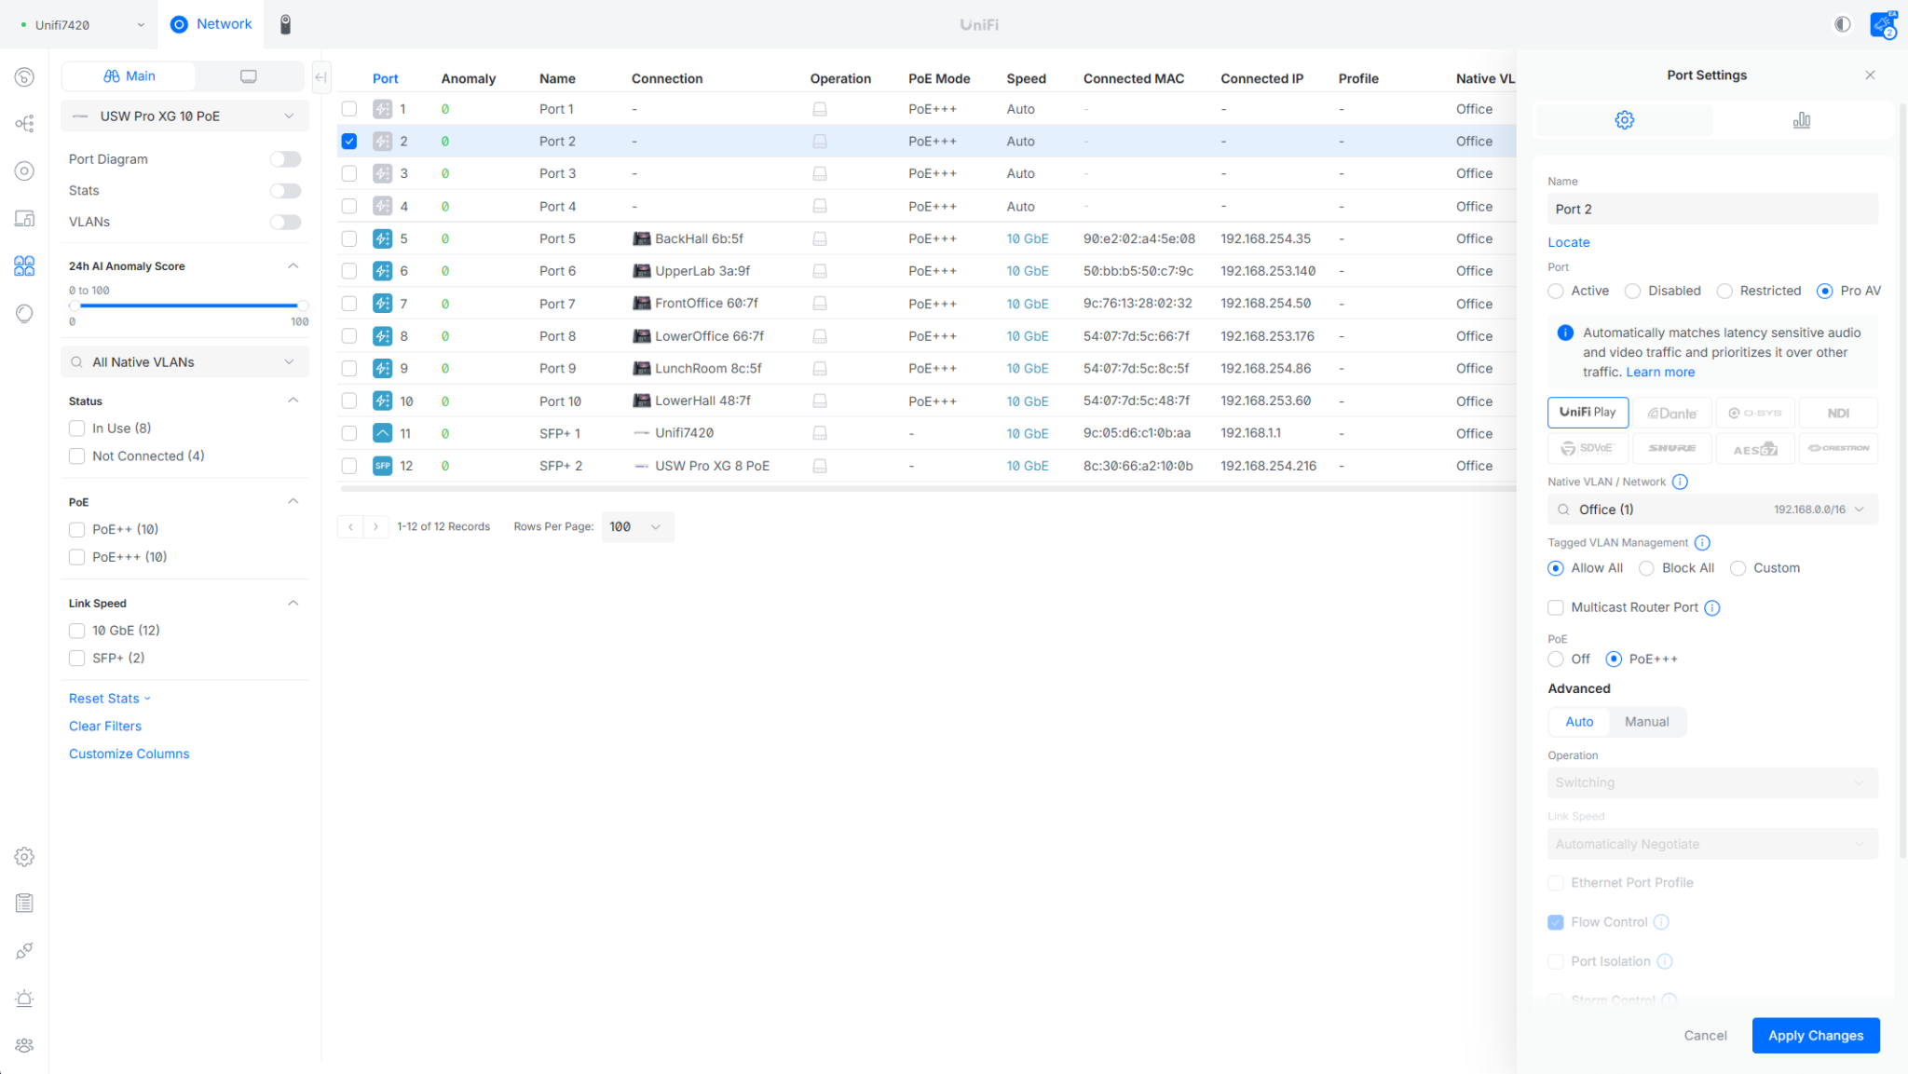Check the In Use status filter
Viewport: 1908px width, 1074px height.
pos(77,428)
